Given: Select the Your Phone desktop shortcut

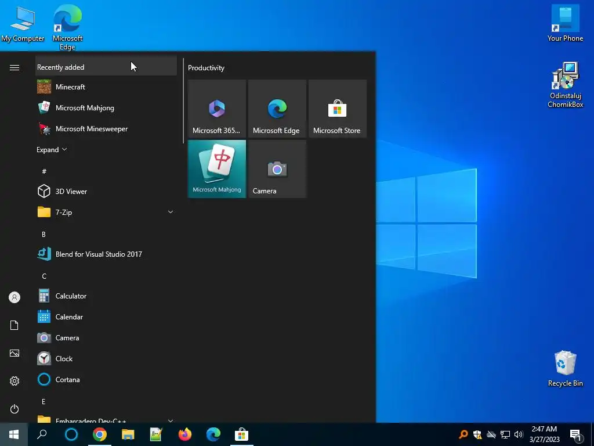Looking at the screenshot, I should tap(565, 23).
